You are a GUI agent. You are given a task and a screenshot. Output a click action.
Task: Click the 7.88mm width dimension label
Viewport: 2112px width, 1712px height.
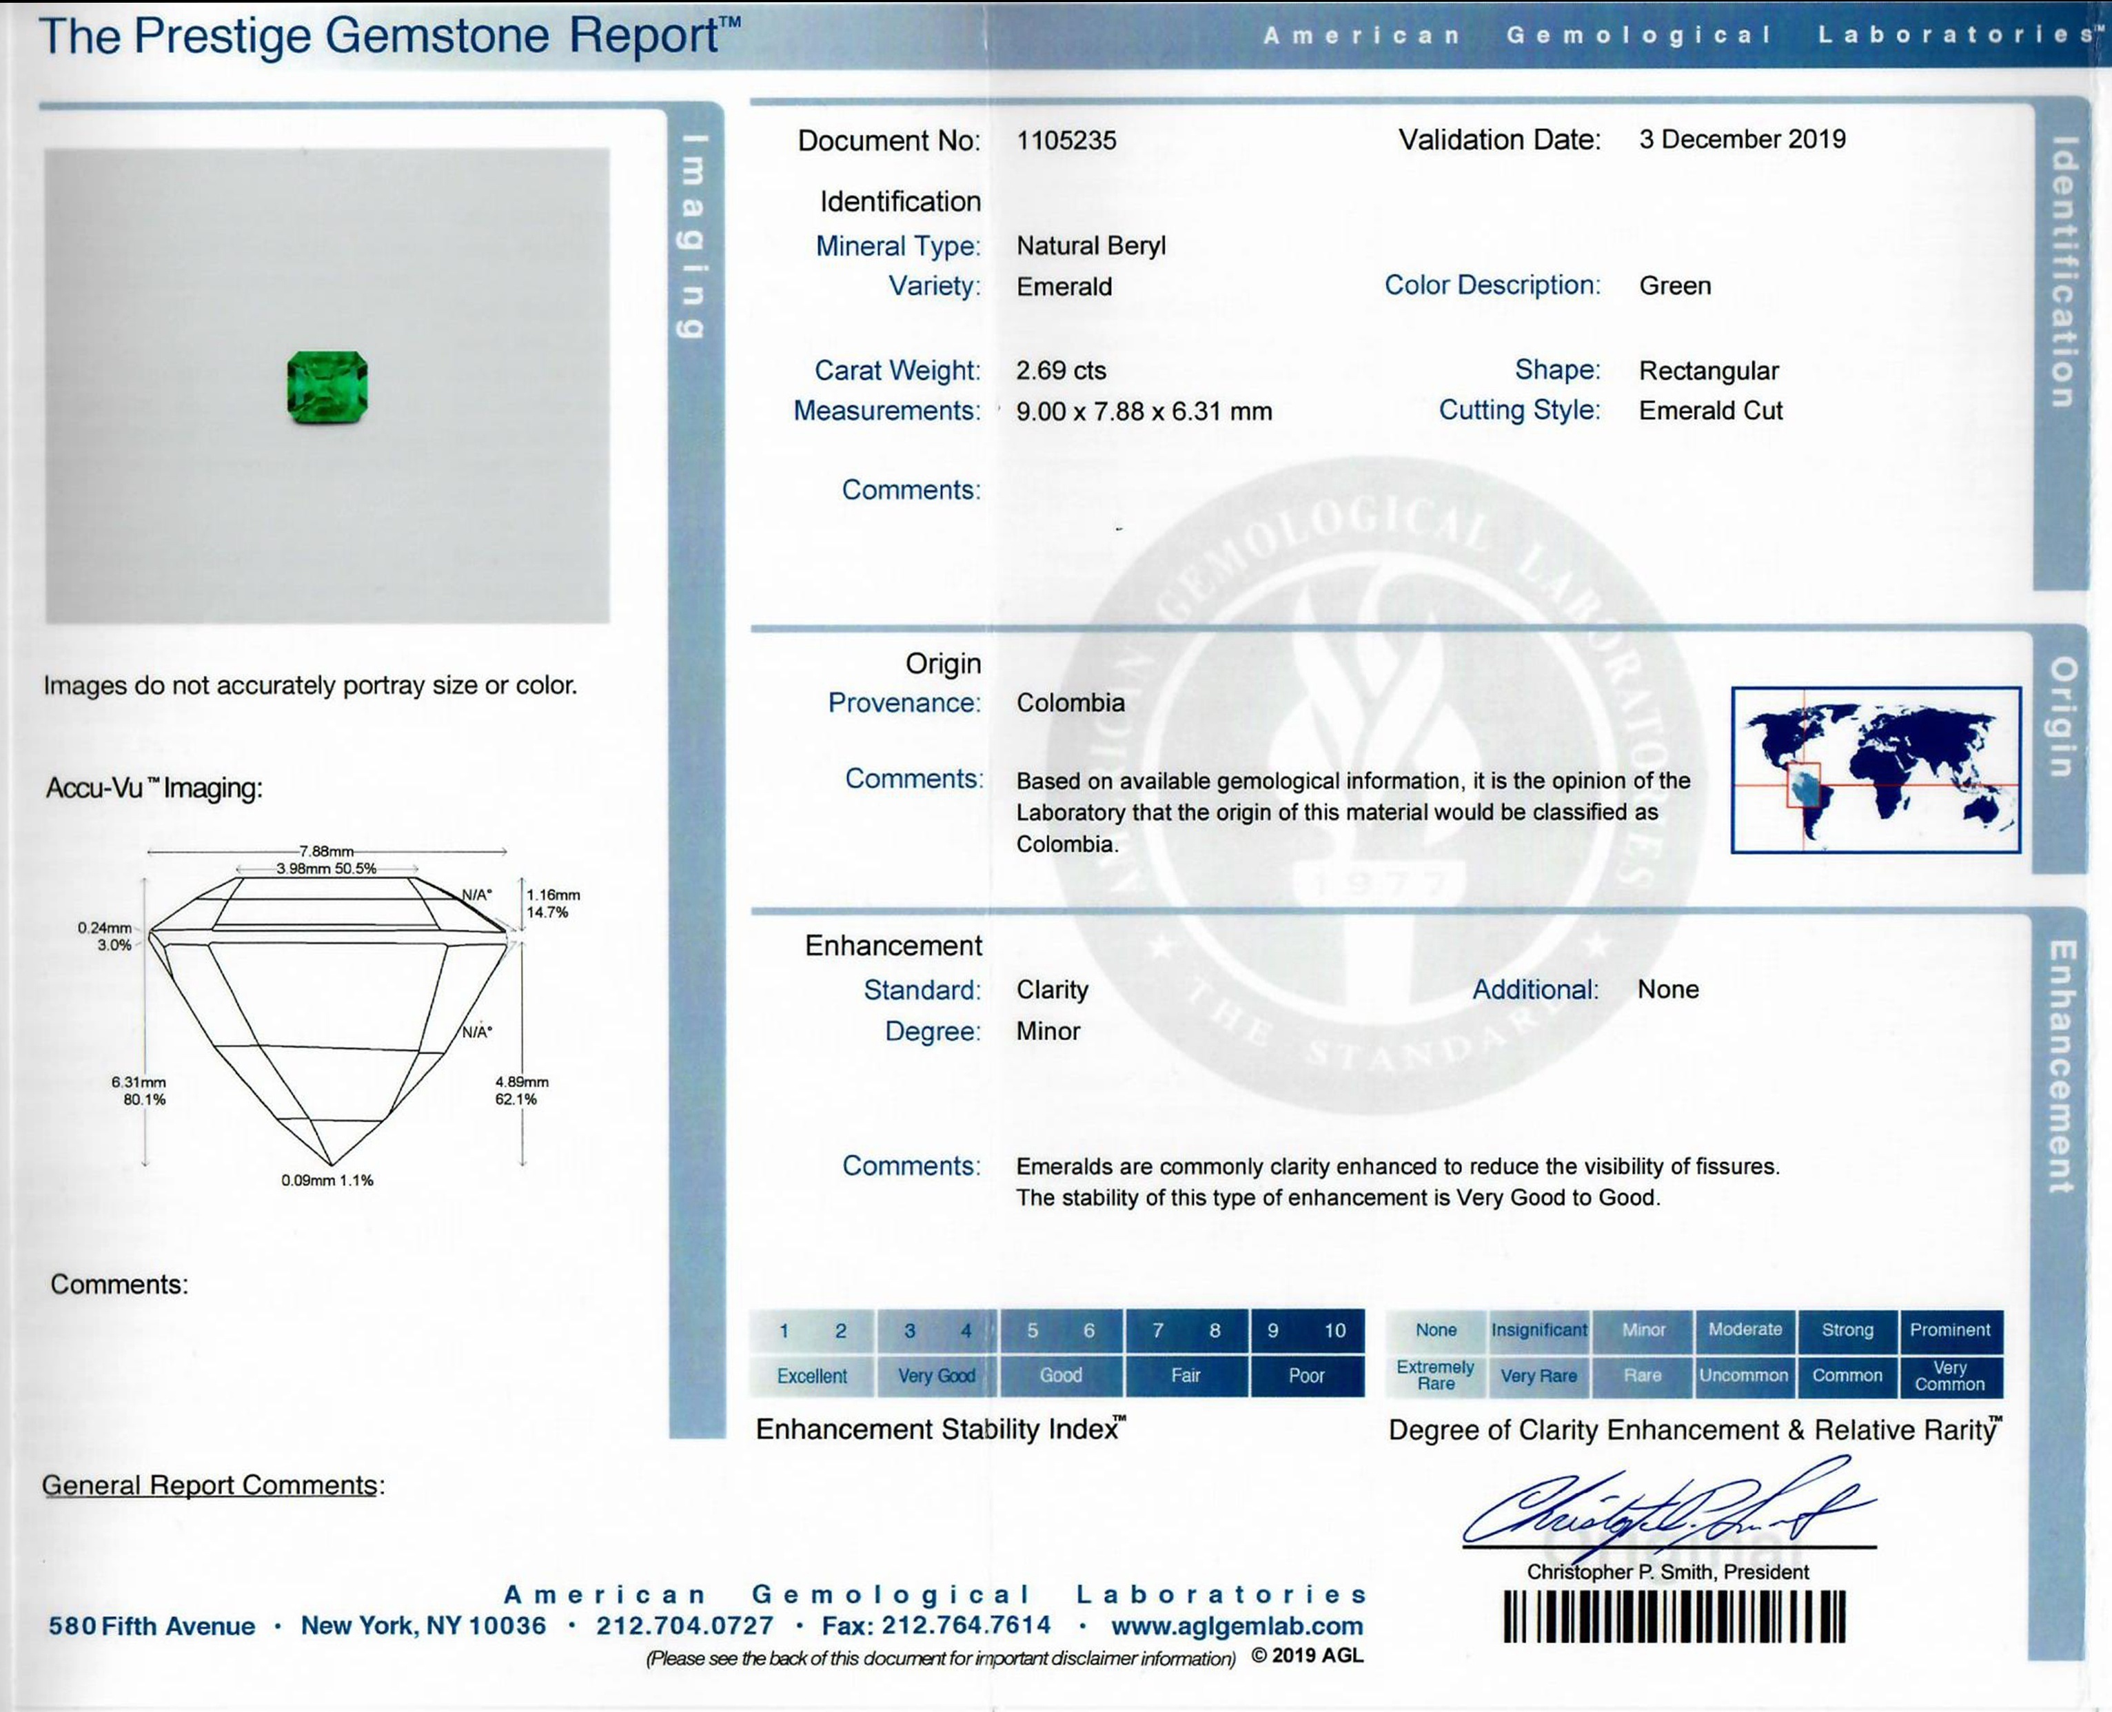click(327, 851)
